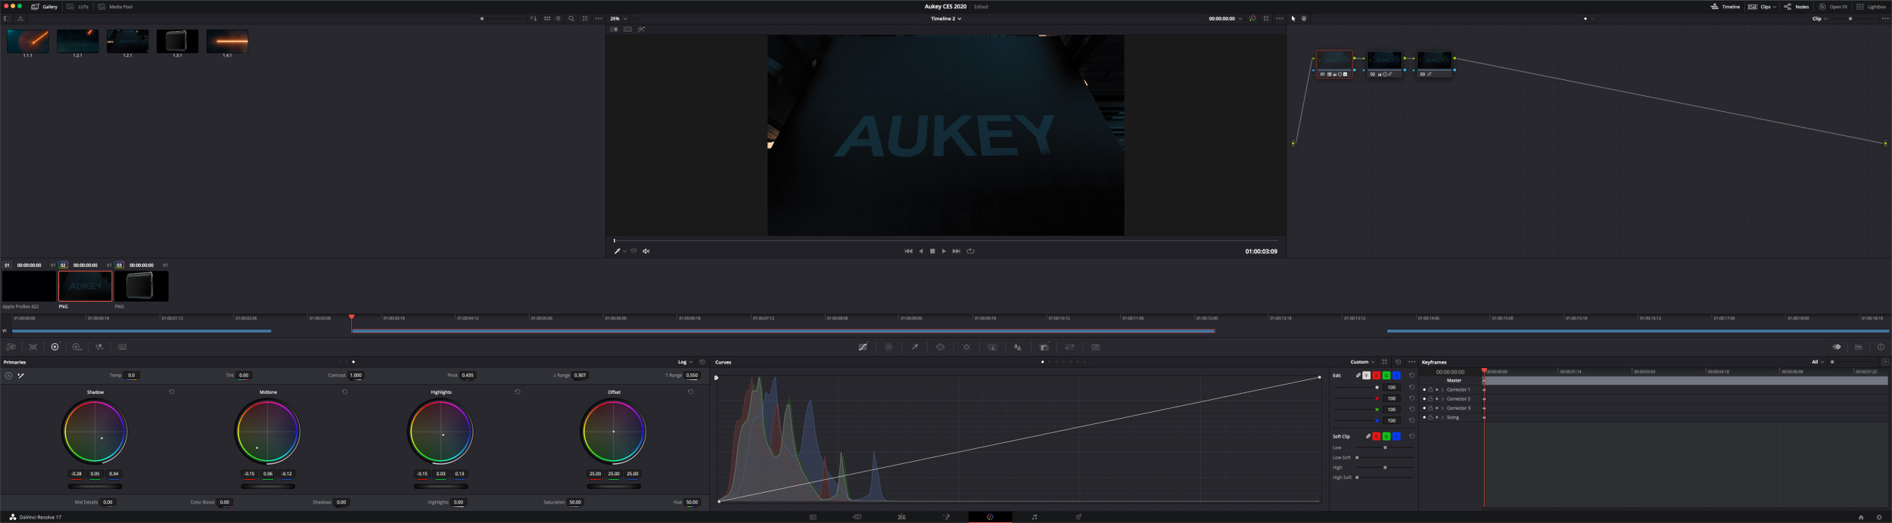1892x523 pixels.
Task: Open the All keyframes filter dropdown
Action: 1816,362
